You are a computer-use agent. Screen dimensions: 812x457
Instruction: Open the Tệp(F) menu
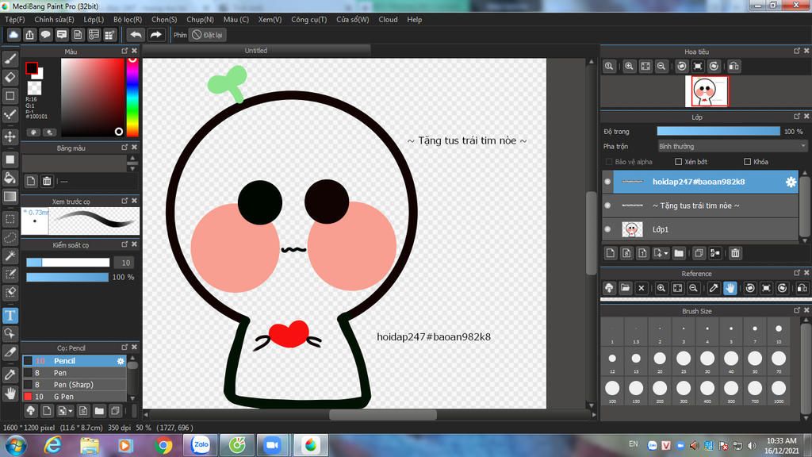[x=15, y=20]
